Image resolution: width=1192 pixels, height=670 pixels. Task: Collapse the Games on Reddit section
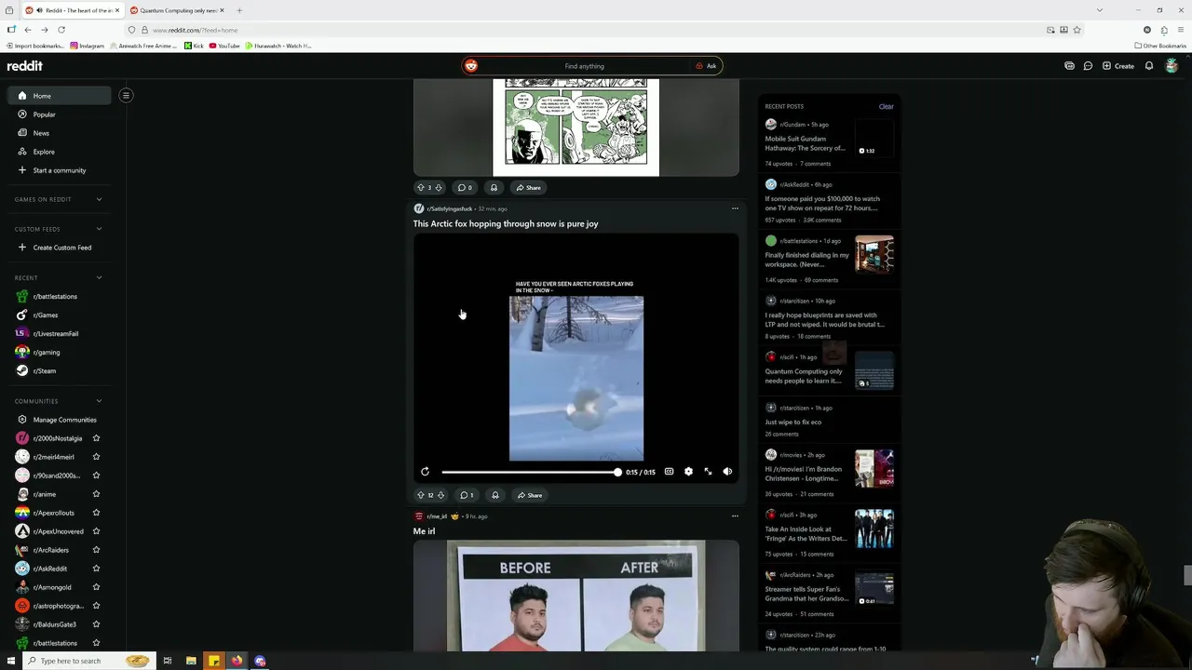(99, 199)
